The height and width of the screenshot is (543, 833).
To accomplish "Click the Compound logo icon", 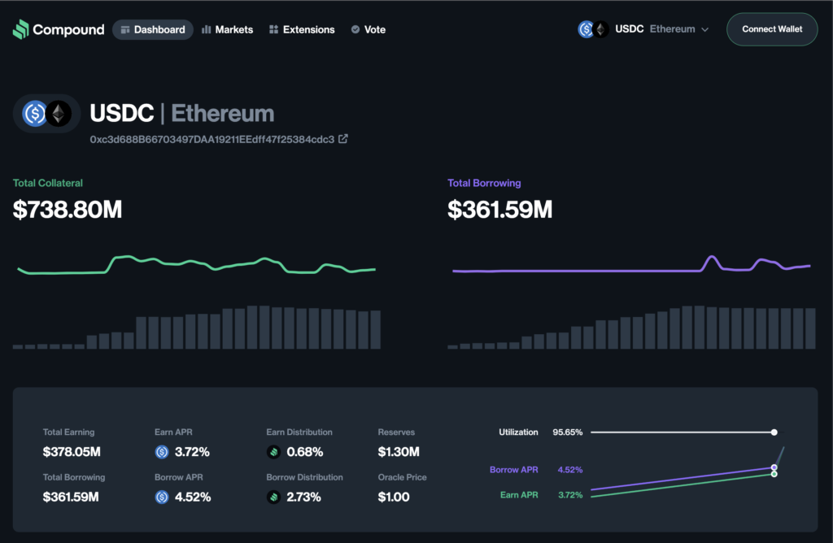I will tap(20, 29).
